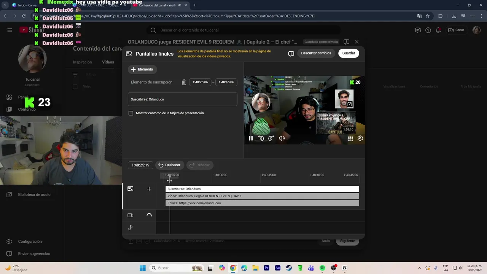The image size is (487, 274).
Task: Open preview settings gear
Action: 360,138
